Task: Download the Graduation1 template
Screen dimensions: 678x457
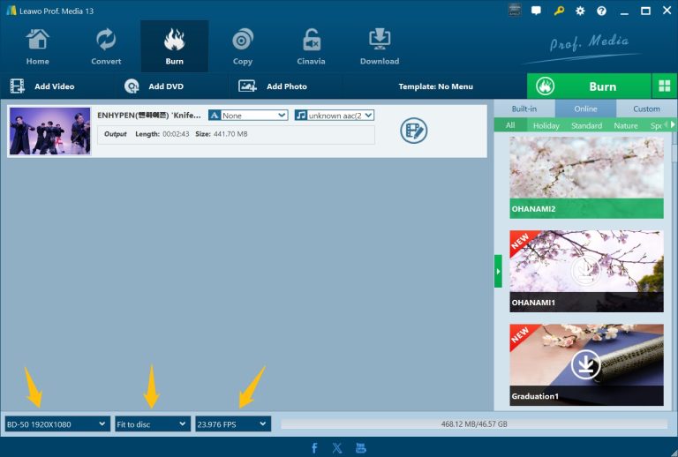Action: tap(585, 364)
